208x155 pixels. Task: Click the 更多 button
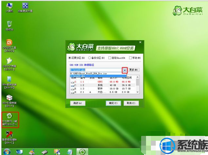134,70
